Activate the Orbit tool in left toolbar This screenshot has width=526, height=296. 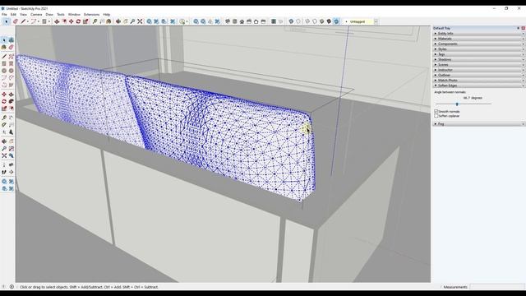pyautogui.click(x=4, y=141)
